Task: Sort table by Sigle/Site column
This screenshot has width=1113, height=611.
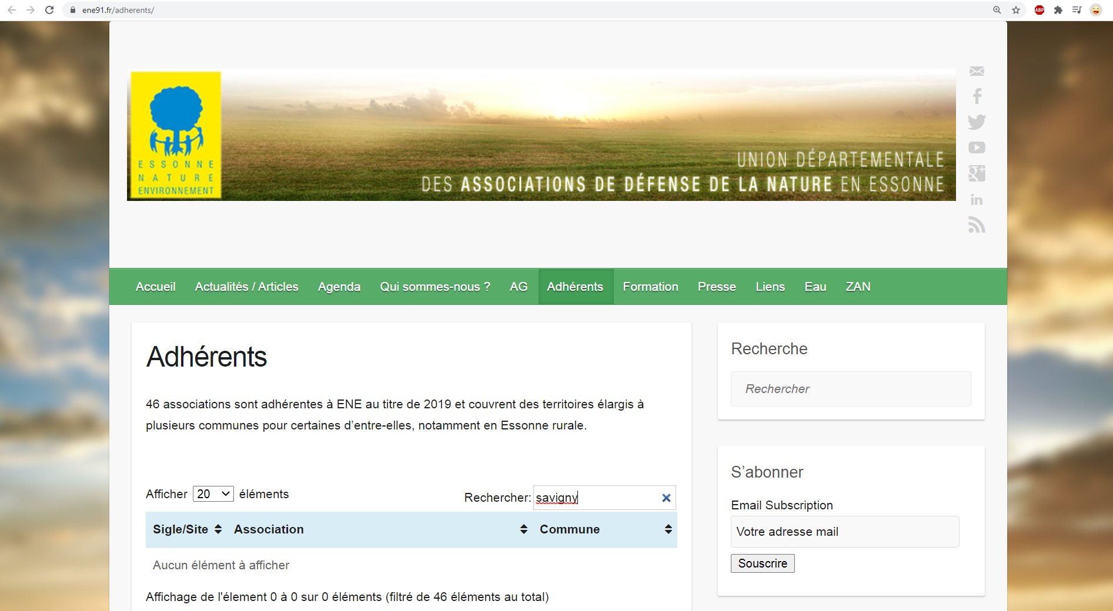Action: click(187, 529)
